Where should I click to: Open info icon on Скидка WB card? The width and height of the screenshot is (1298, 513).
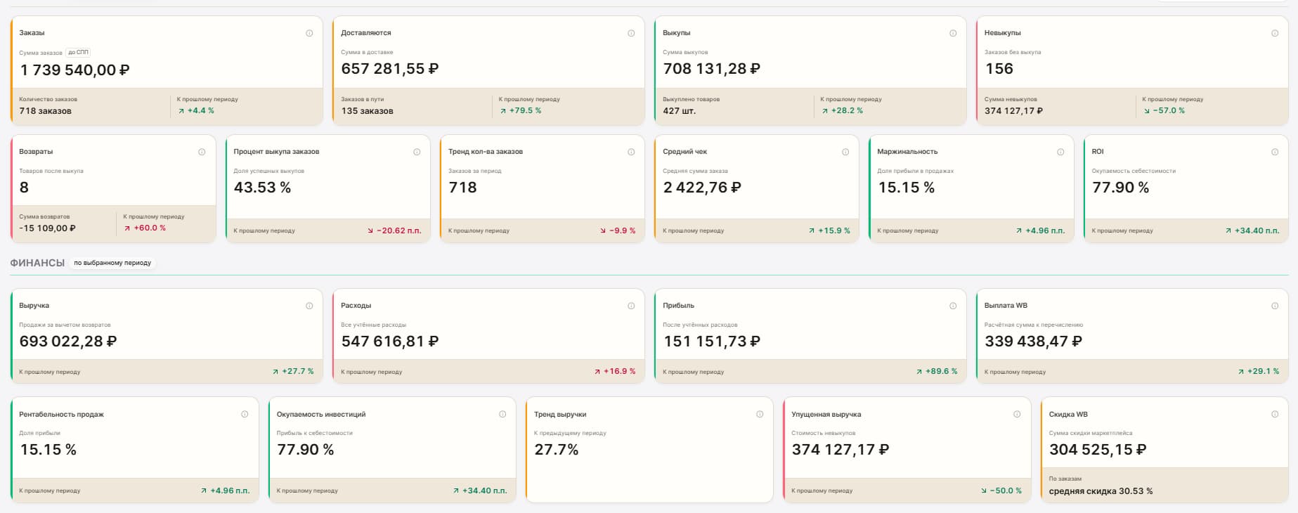pyautogui.click(x=1275, y=414)
